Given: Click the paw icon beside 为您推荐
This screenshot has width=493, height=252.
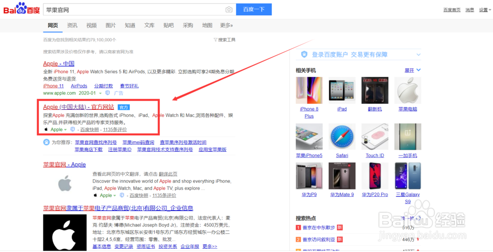Looking at the screenshot, I should click(46, 142).
